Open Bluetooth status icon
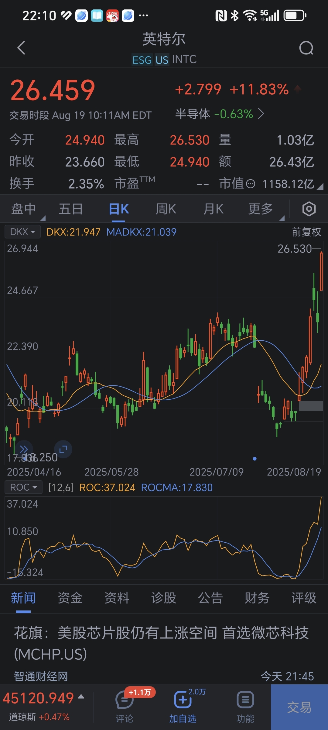The height and width of the screenshot is (730, 328). (234, 15)
